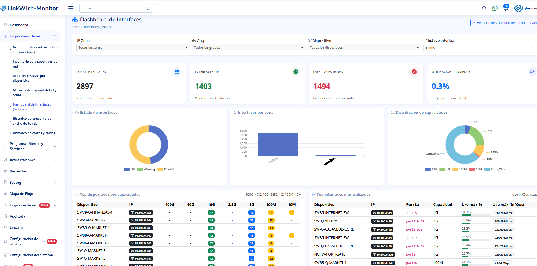
Task: Toggle the 100M legend in capacity chart
Action: click(460, 169)
